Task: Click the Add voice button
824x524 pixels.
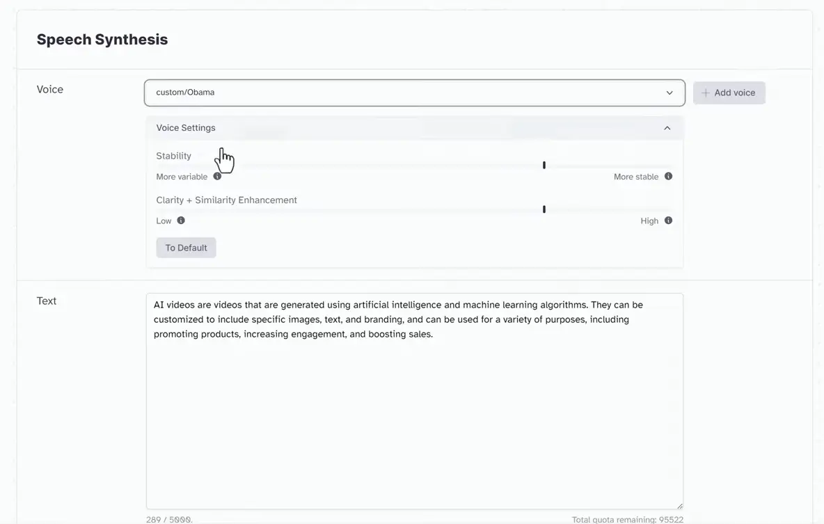Action: pos(729,93)
